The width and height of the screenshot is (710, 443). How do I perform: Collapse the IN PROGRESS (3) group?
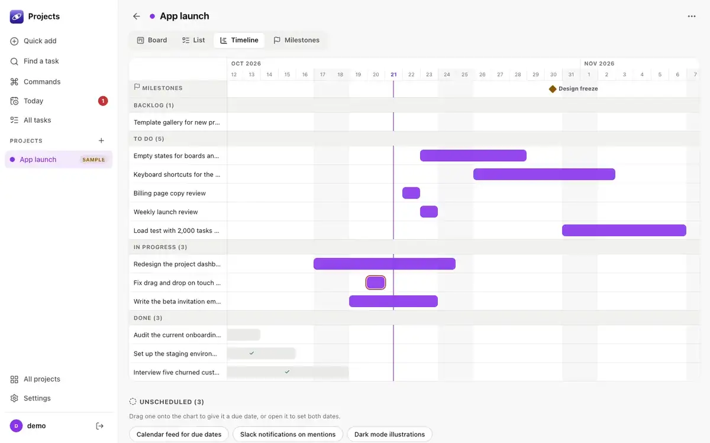coord(160,247)
